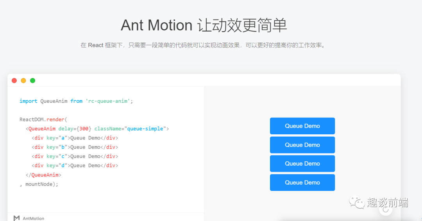Click the yellow dot in the mock window header
The width and height of the screenshot is (422, 221).
(x=23, y=81)
